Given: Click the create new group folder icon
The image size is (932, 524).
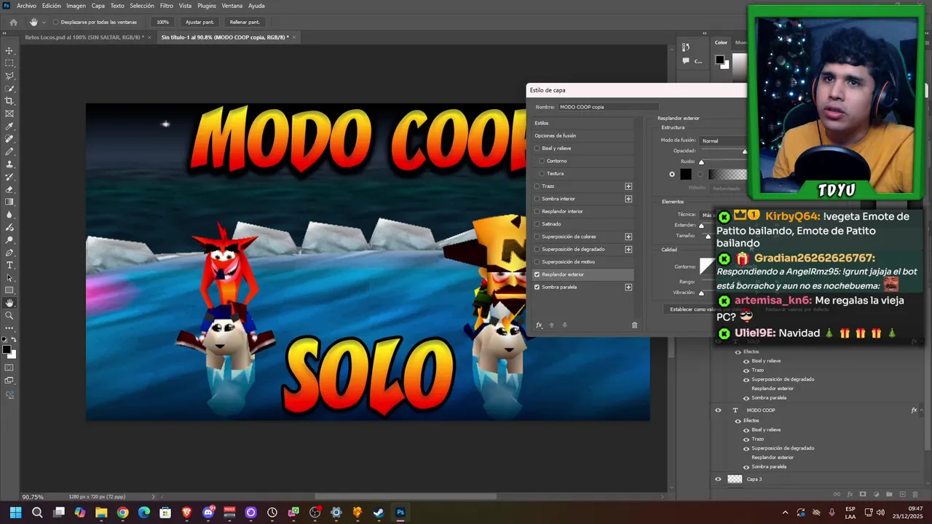Looking at the screenshot, I should (889, 495).
